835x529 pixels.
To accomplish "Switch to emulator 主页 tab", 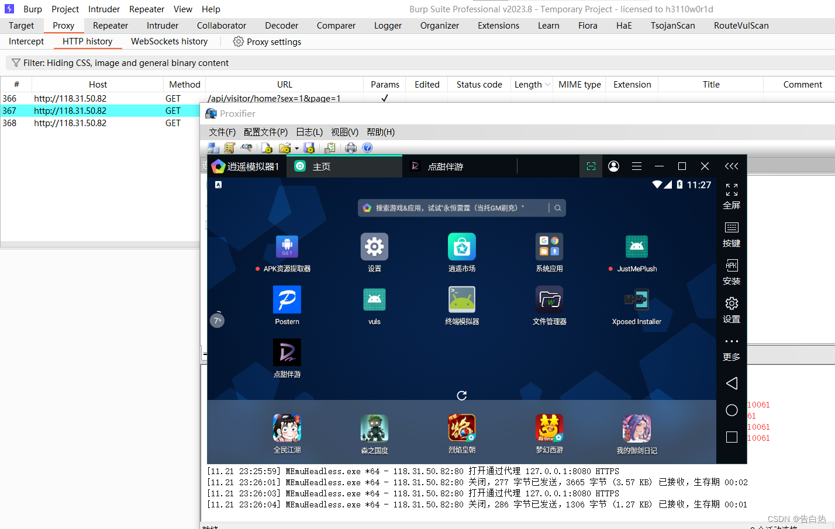I will coord(344,166).
